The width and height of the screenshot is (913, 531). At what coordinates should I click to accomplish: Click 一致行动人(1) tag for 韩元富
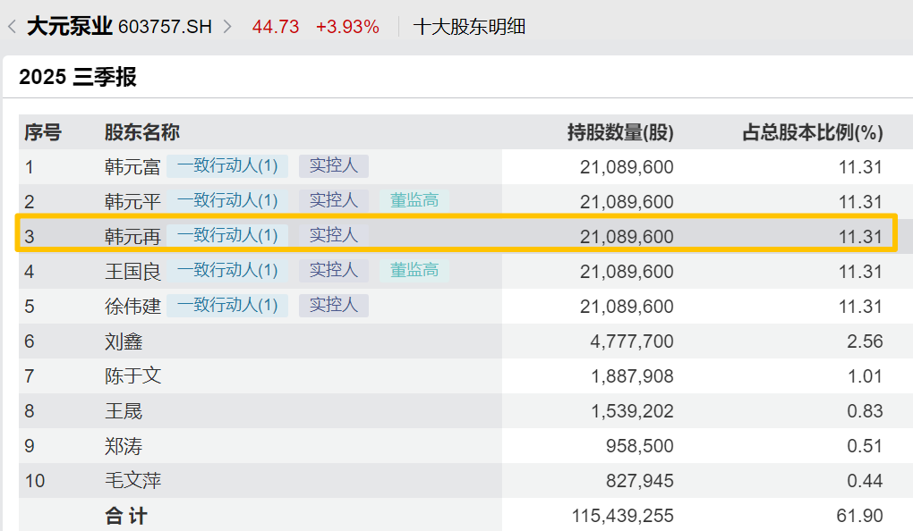pos(227,166)
